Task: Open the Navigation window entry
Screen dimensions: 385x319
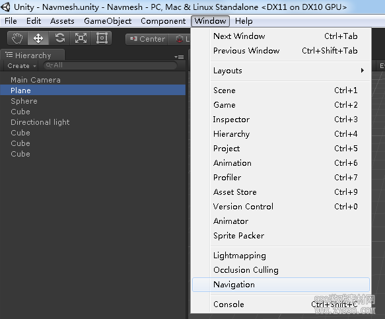Action: click(281, 285)
